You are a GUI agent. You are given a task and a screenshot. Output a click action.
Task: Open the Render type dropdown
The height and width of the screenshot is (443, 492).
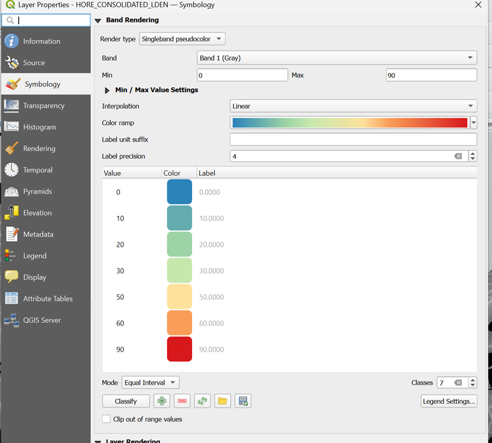[x=182, y=39]
